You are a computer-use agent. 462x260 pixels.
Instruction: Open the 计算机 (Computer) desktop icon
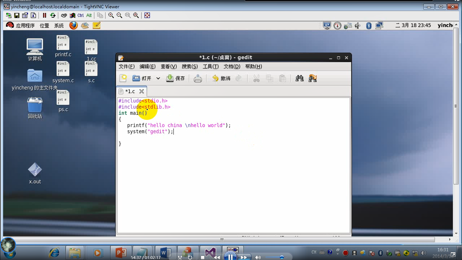tap(35, 50)
